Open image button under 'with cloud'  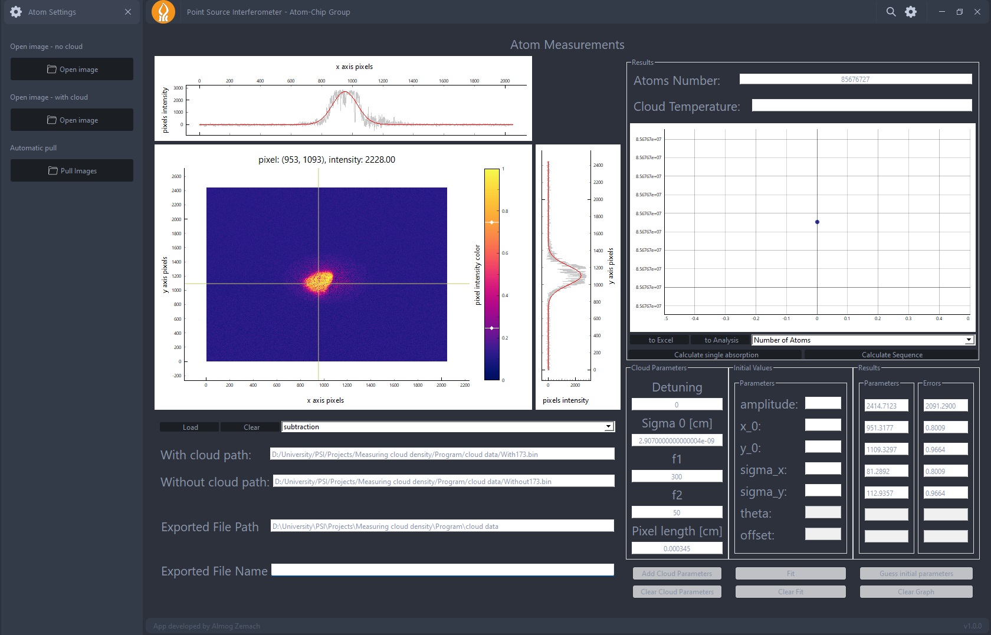tap(72, 120)
